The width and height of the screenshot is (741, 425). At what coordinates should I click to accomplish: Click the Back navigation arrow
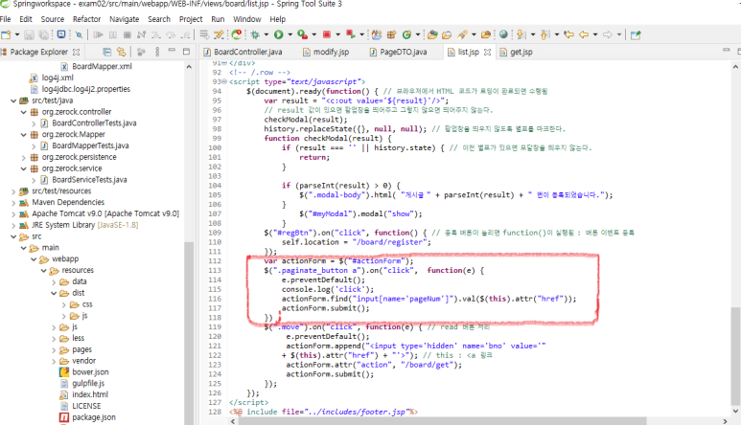584,34
